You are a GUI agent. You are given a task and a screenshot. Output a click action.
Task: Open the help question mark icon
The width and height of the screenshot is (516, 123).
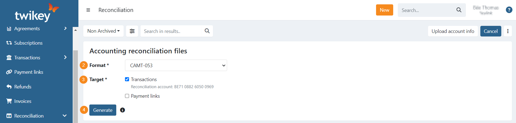pyautogui.click(x=509, y=10)
